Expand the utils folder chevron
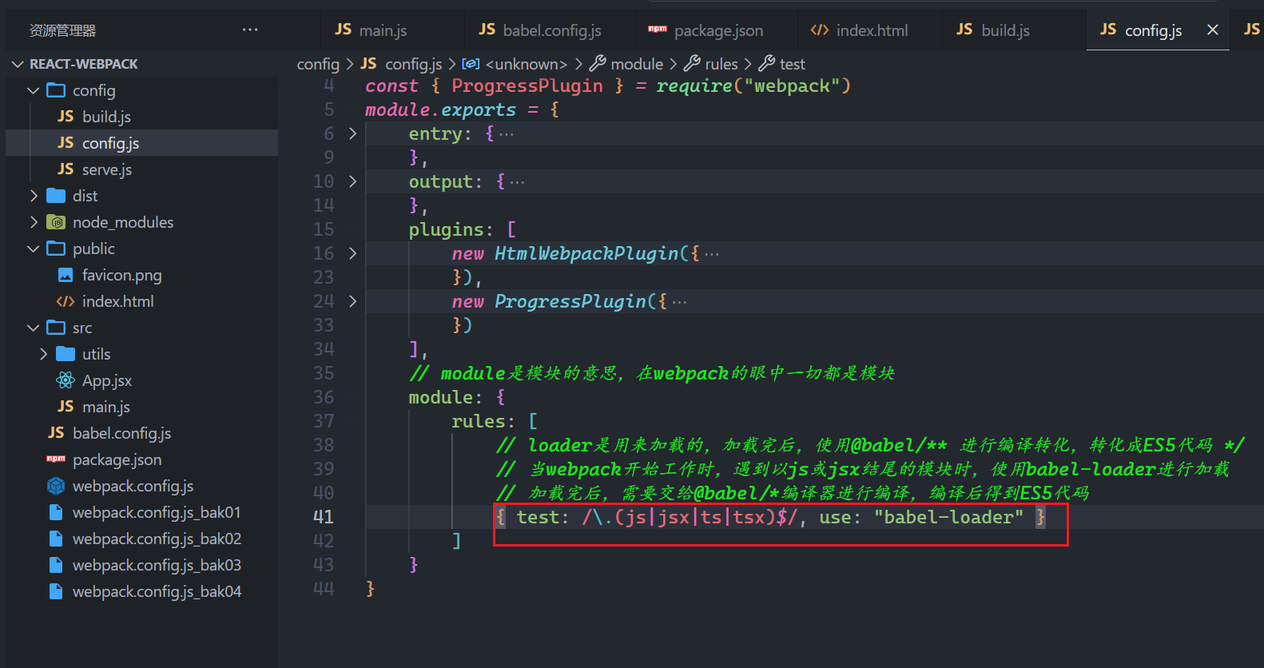 click(43, 354)
